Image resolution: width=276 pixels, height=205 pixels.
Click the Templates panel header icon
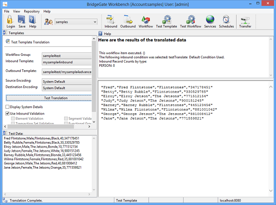click(5, 33)
